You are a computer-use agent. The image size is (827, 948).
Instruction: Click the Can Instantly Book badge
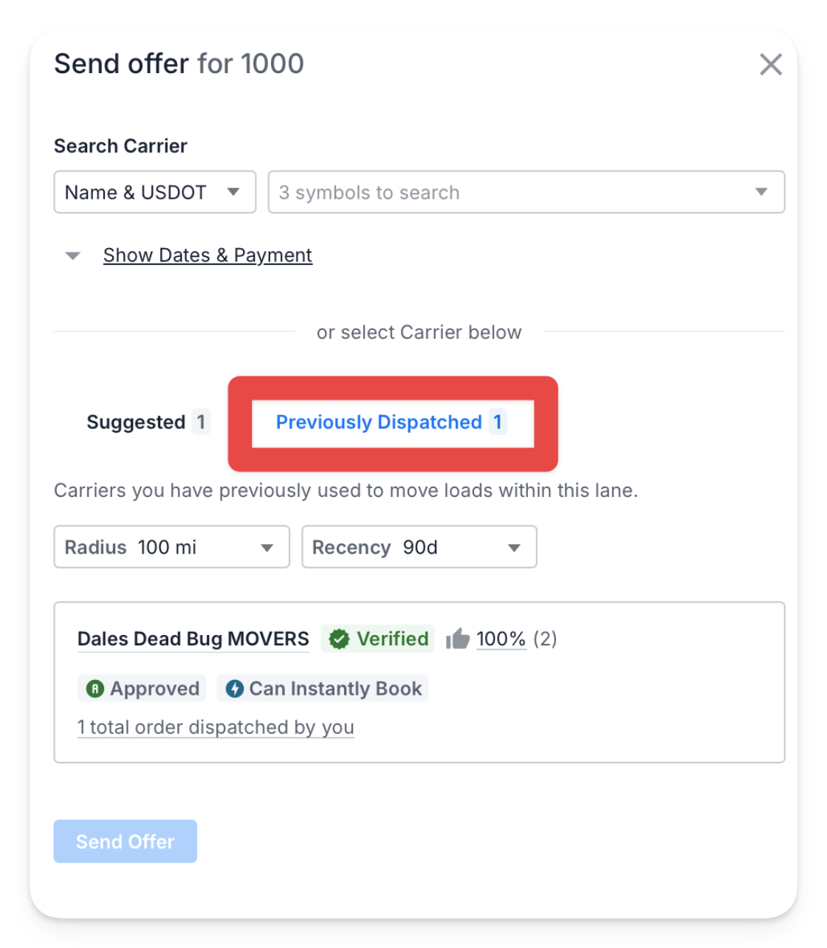[x=323, y=689]
